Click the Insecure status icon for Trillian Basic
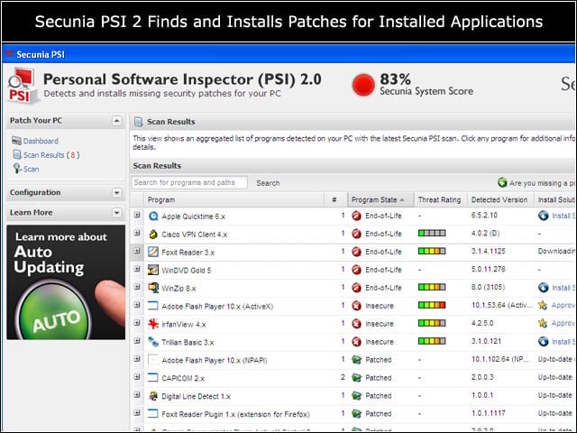The width and height of the screenshot is (577, 433). [356, 342]
